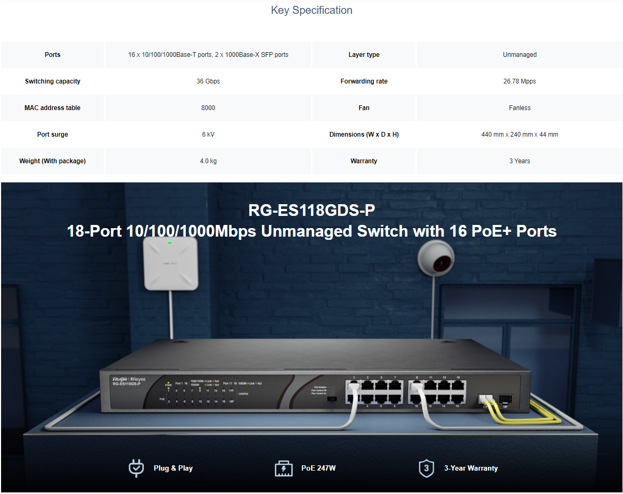Click the Ruijie Reyee logo on the switch
The image size is (623, 494).
[x=129, y=379]
